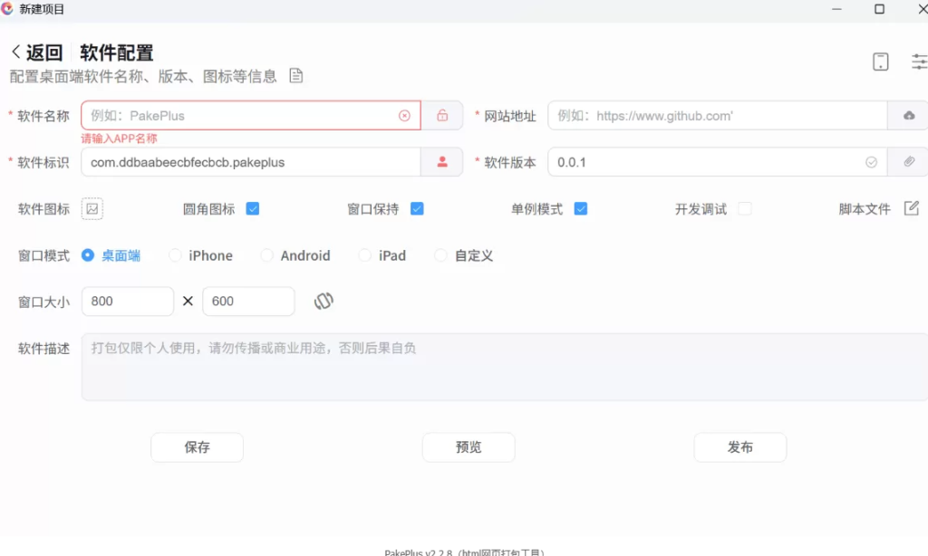Minimize the 新建项目 window
Viewport: 928px width, 556px height.
pyautogui.click(x=836, y=9)
